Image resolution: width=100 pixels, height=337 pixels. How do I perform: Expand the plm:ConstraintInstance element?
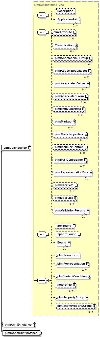40,333
